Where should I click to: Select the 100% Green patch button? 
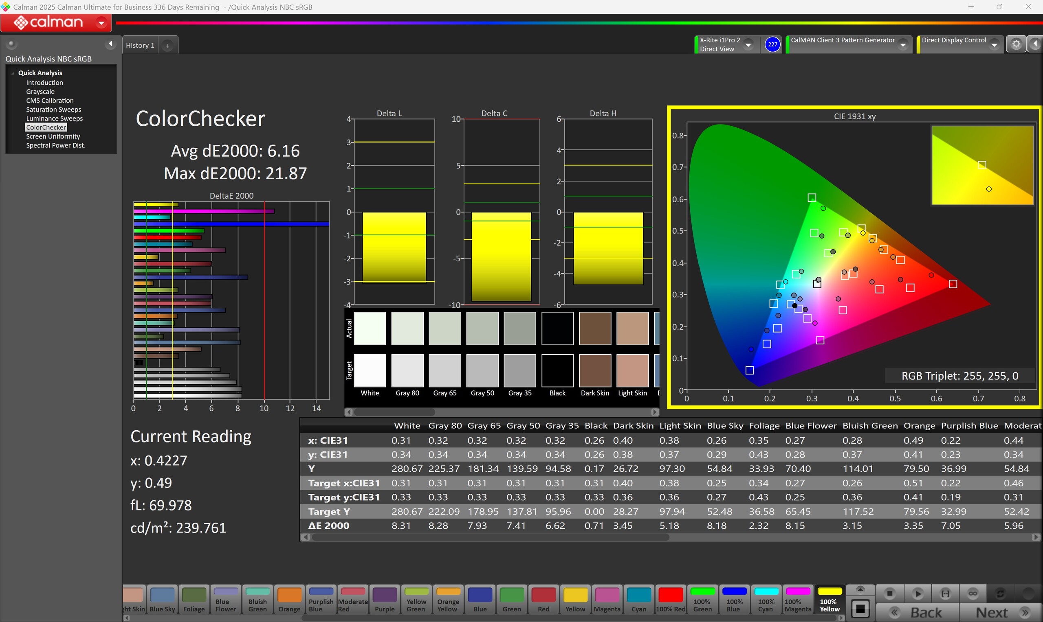point(702,600)
